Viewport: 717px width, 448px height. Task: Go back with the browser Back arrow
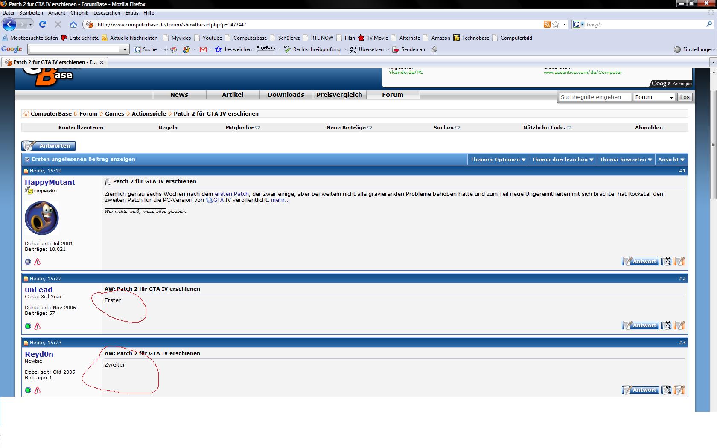pos(9,24)
